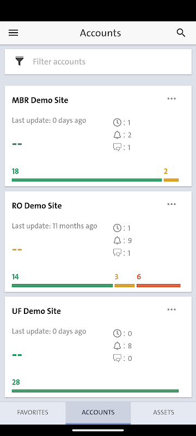This screenshot has height=436, width=196.
Task: Click the clock icon in MBR Demo Site
Action: coord(117,122)
